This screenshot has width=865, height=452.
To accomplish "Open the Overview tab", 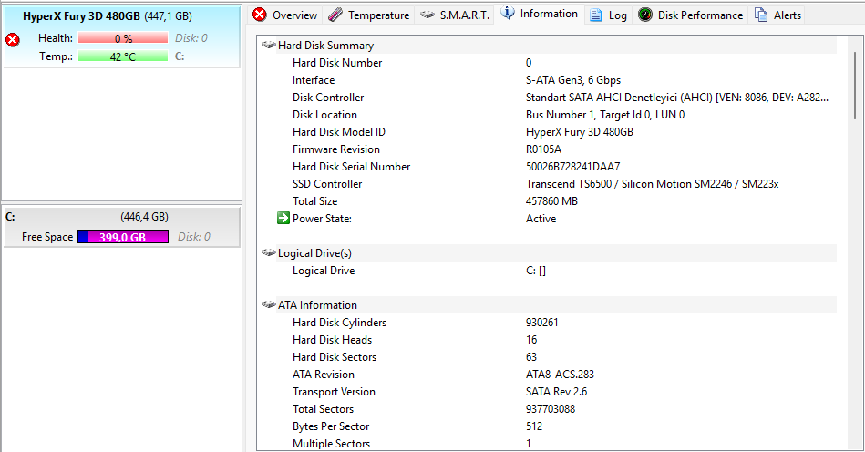I will tap(285, 15).
